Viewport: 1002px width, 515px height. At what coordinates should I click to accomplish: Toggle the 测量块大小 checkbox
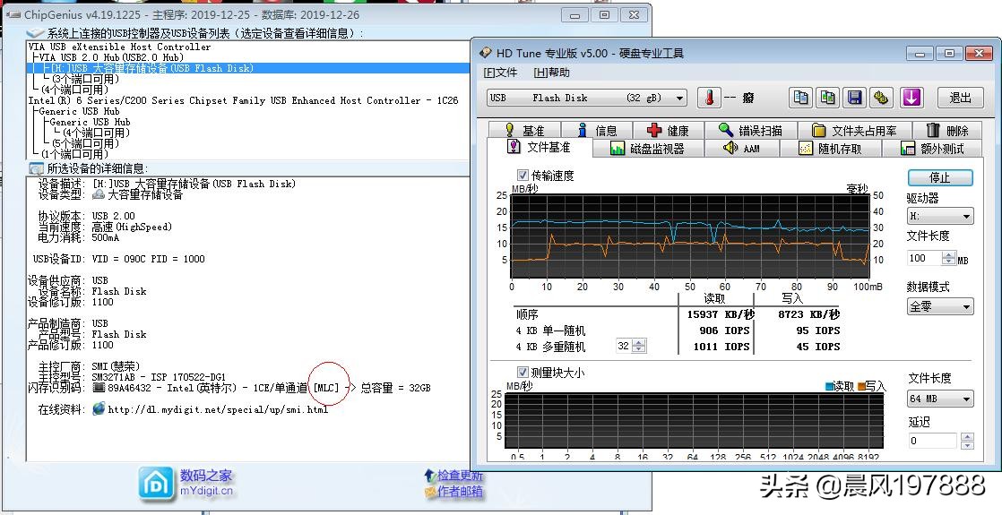tap(523, 372)
